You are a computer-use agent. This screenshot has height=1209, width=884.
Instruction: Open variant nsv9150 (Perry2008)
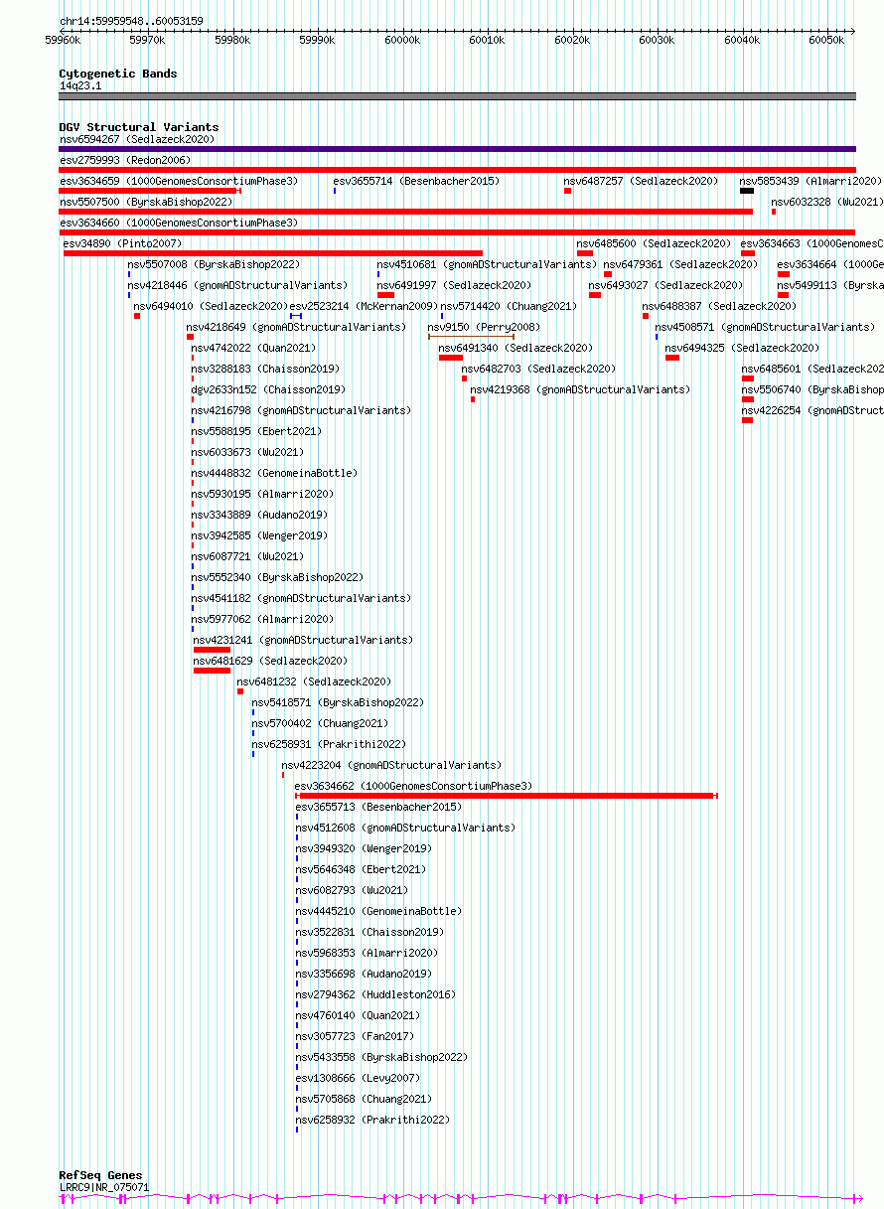coord(484,327)
